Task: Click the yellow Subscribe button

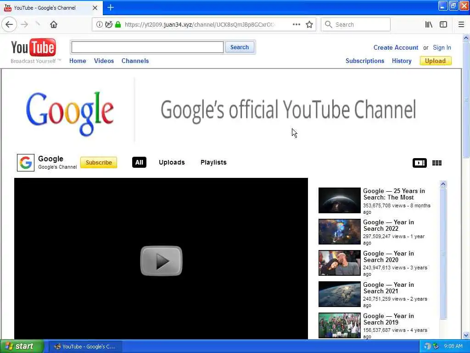Action: pos(99,162)
